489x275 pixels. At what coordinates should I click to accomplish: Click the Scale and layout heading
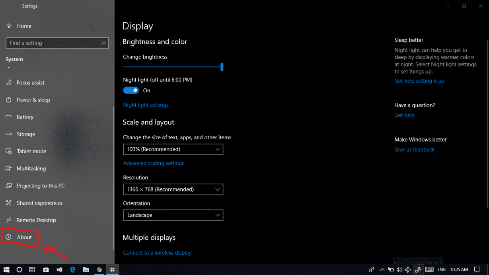pyautogui.click(x=148, y=122)
